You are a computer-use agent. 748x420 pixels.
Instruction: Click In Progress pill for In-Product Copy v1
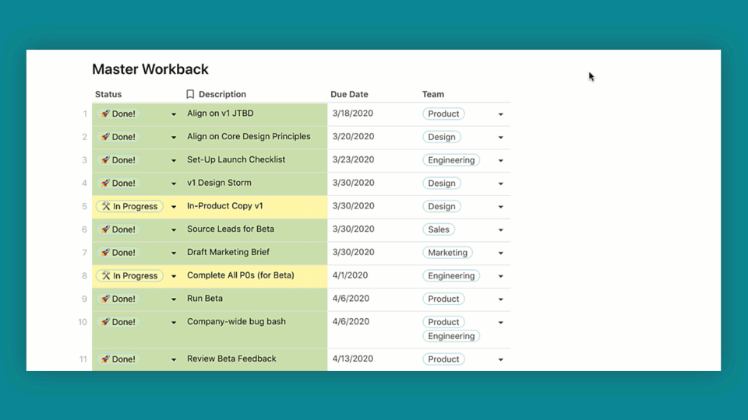(130, 206)
